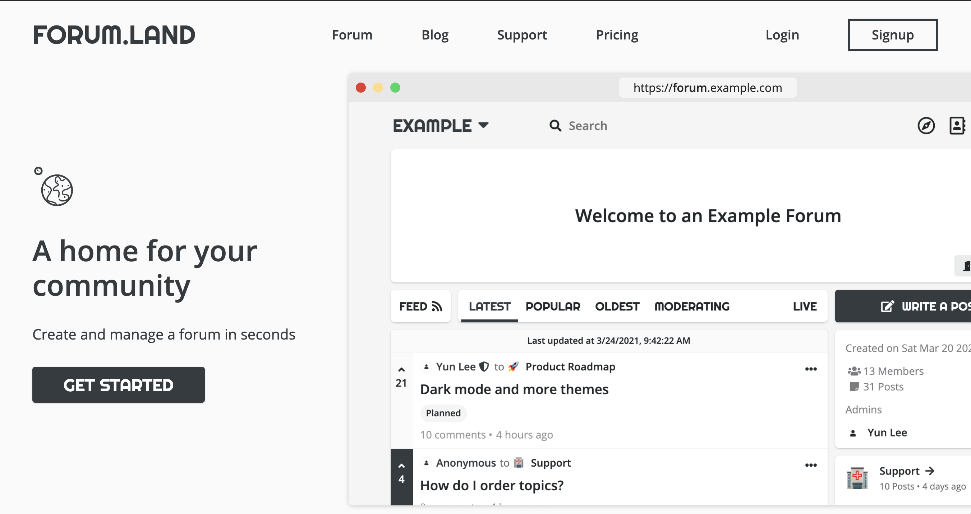Click the Support hospital building icon
Viewport: 971px width, 514px height.
coord(857,478)
